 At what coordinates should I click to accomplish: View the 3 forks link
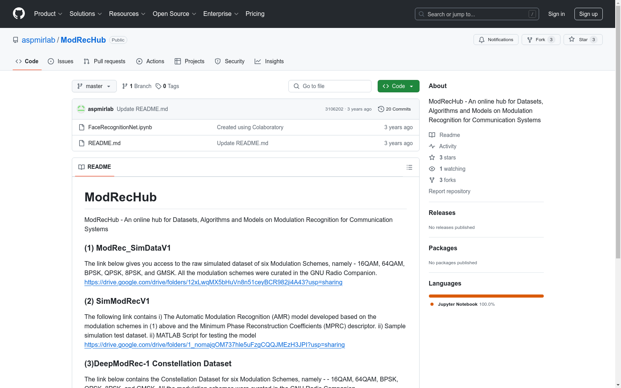click(442, 180)
